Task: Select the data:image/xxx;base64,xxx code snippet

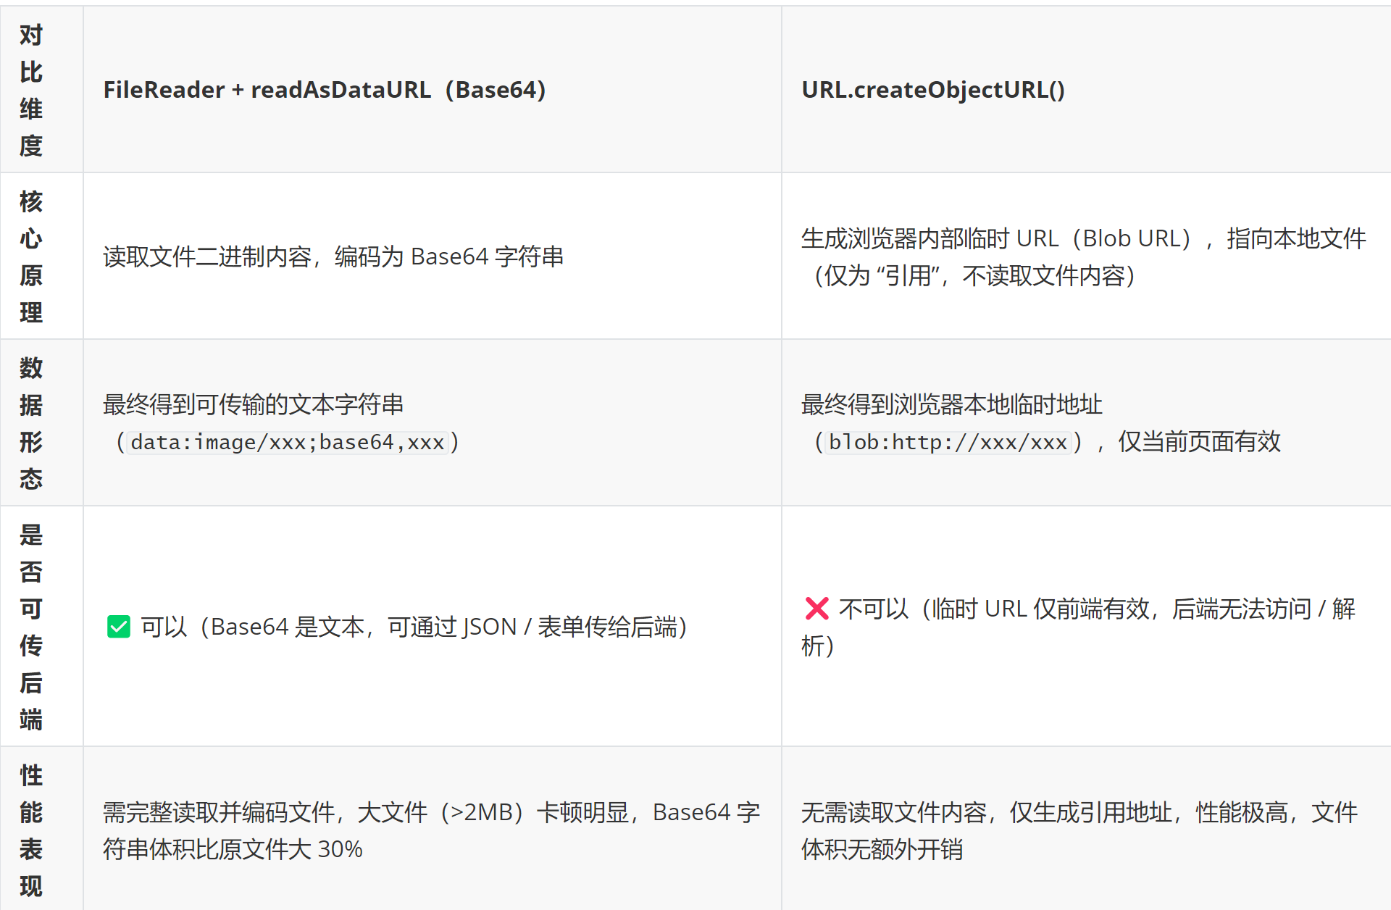Action: tap(287, 442)
